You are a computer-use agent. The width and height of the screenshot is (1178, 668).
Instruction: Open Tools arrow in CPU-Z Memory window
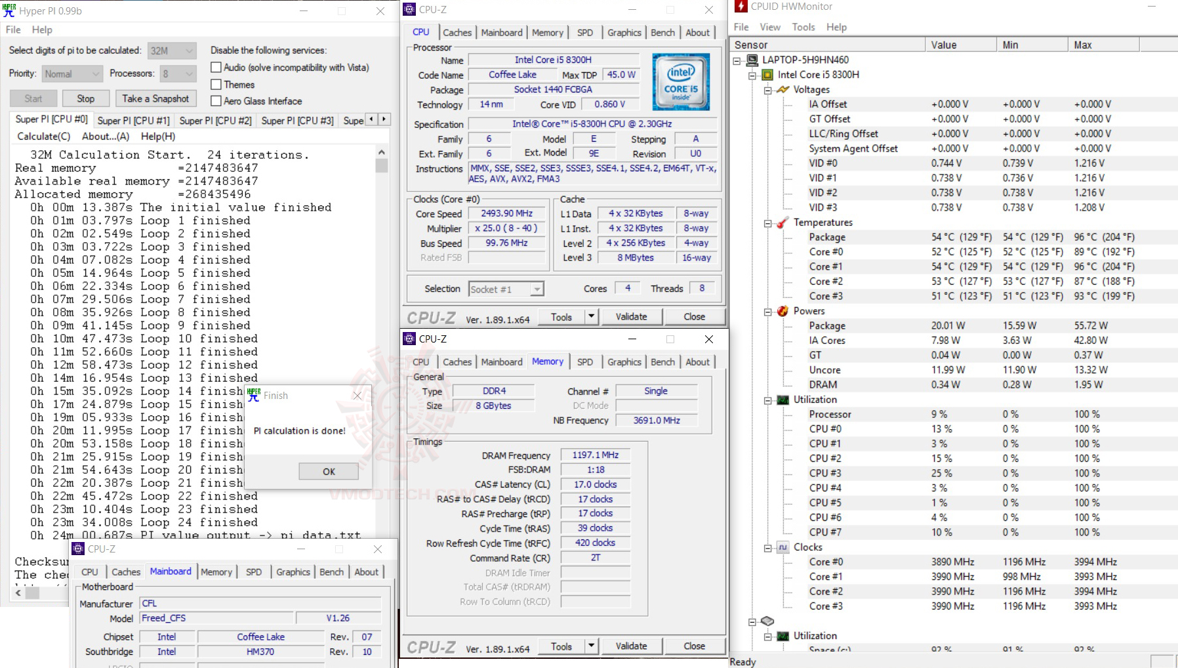point(591,646)
